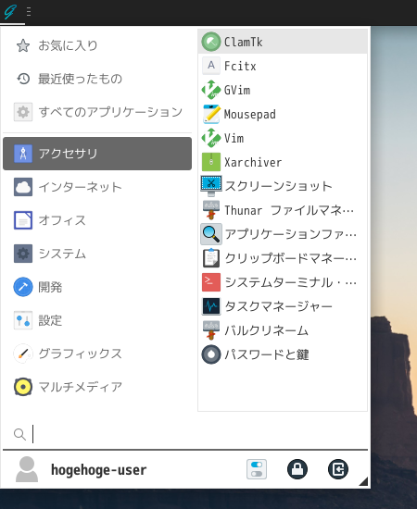Screen dimensions: 417x509
Task: Open パスワードと鍵 application
Action: pyautogui.click(x=283, y=354)
